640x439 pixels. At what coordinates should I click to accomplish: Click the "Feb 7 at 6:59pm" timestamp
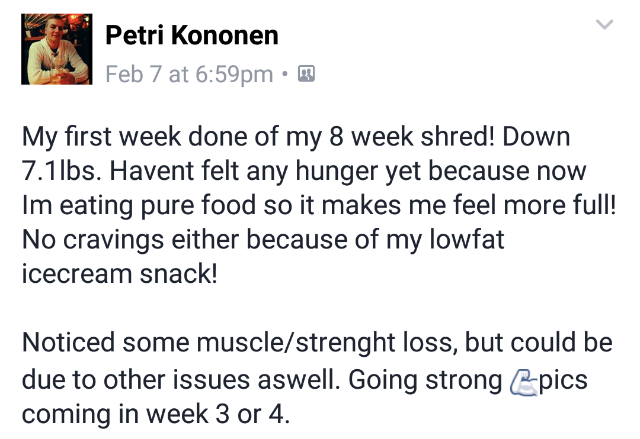(189, 75)
